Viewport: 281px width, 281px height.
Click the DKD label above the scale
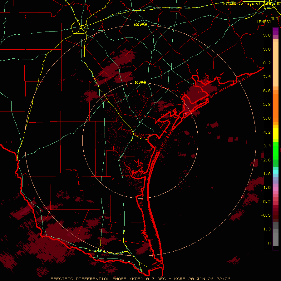coord(274,19)
